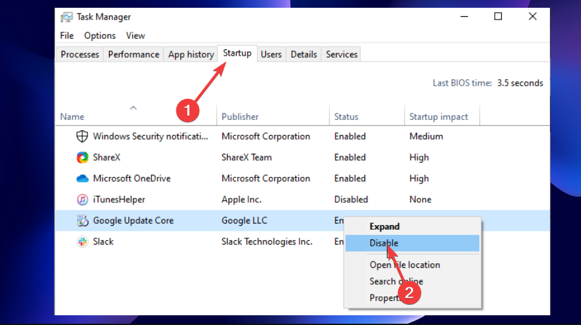Sort by the Startup impact column header
The width and height of the screenshot is (581, 325).
tap(439, 117)
